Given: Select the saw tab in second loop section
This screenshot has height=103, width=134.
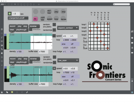Looking at the screenshot, I should click(64, 77).
